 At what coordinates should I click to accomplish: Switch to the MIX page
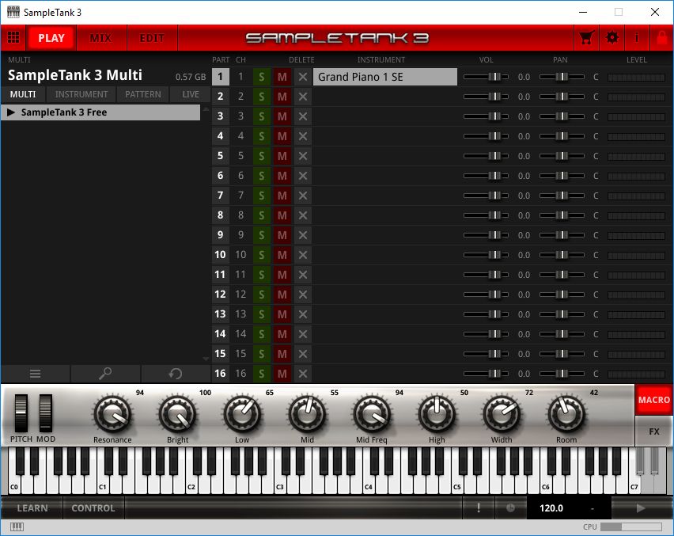click(101, 38)
